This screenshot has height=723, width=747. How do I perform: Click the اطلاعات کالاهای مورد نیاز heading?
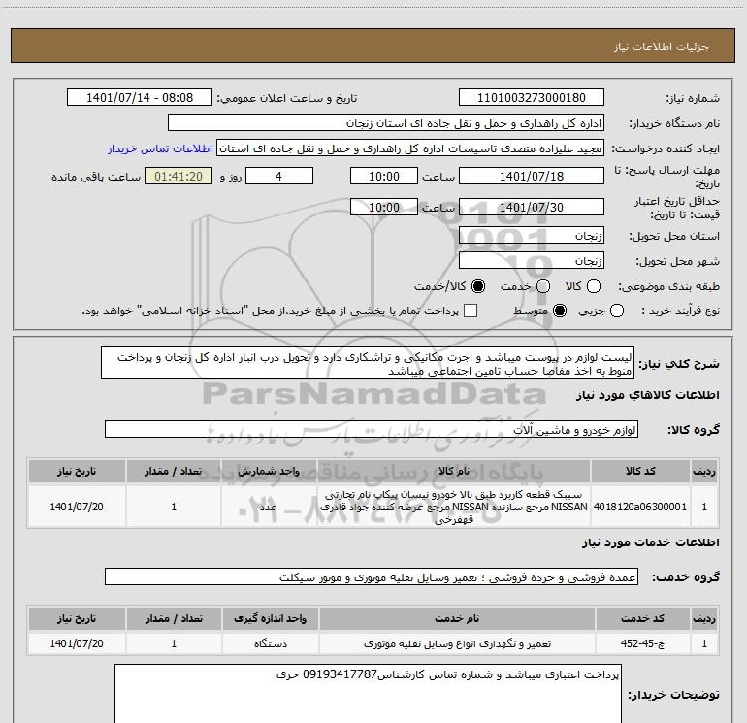tap(647, 395)
